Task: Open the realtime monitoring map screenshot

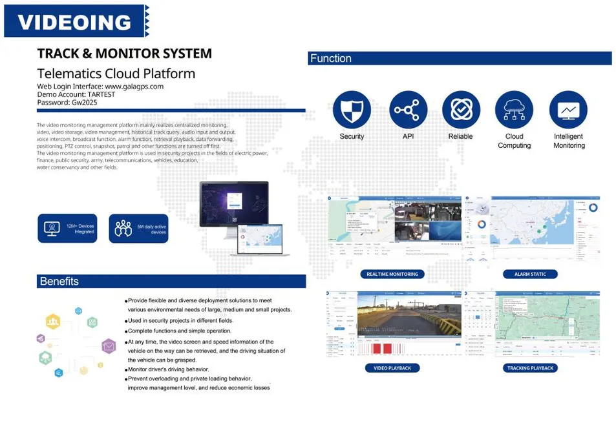Action: (x=394, y=227)
